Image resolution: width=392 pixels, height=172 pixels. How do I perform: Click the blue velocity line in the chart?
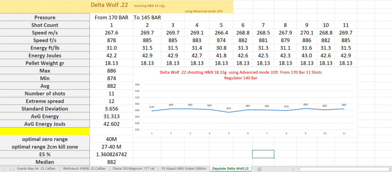248,110
